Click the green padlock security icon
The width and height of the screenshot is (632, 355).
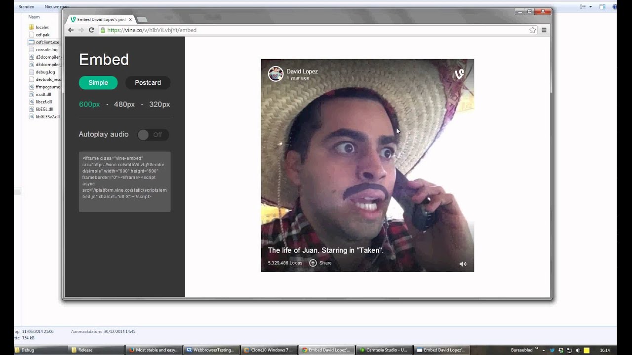[x=103, y=30]
